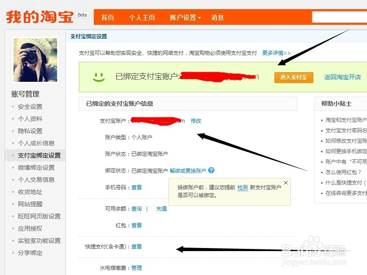
Task: Click the 账户类型：个人账户 text
Action: pyautogui.click(x=128, y=137)
